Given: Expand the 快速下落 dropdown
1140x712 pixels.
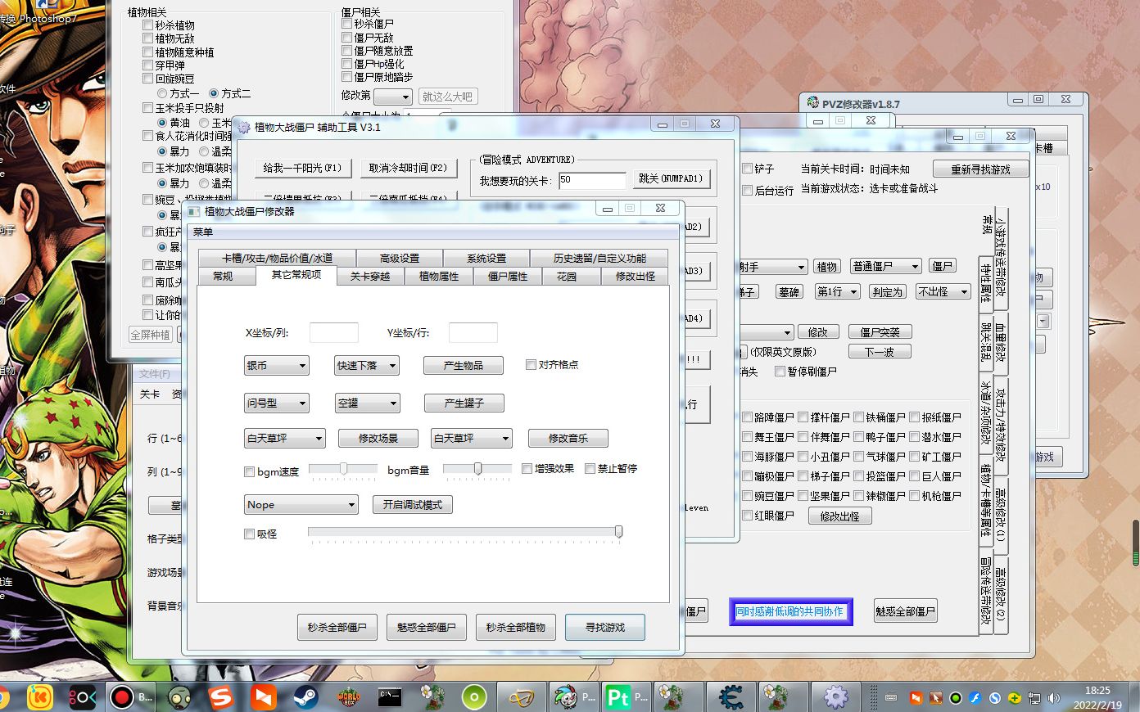Looking at the screenshot, I should (367, 366).
